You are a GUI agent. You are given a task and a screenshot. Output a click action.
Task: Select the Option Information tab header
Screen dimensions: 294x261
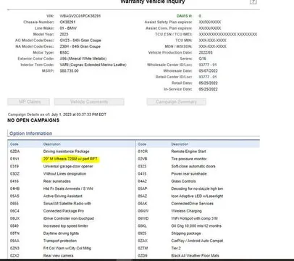(x=30, y=133)
